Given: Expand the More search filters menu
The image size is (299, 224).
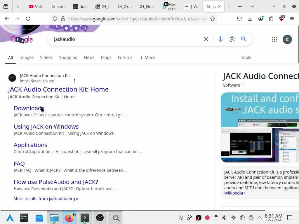Looking at the screenshot, I should coord(147,57).
